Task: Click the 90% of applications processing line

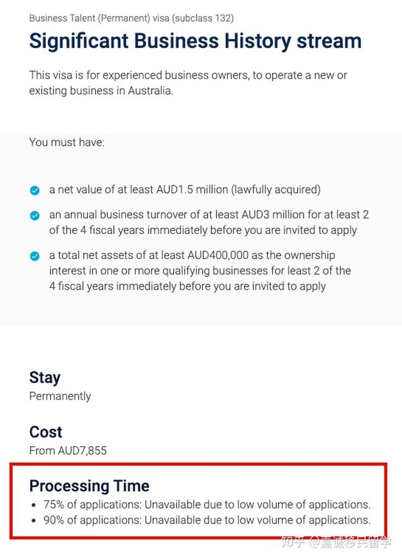Action: coord(207,520)
